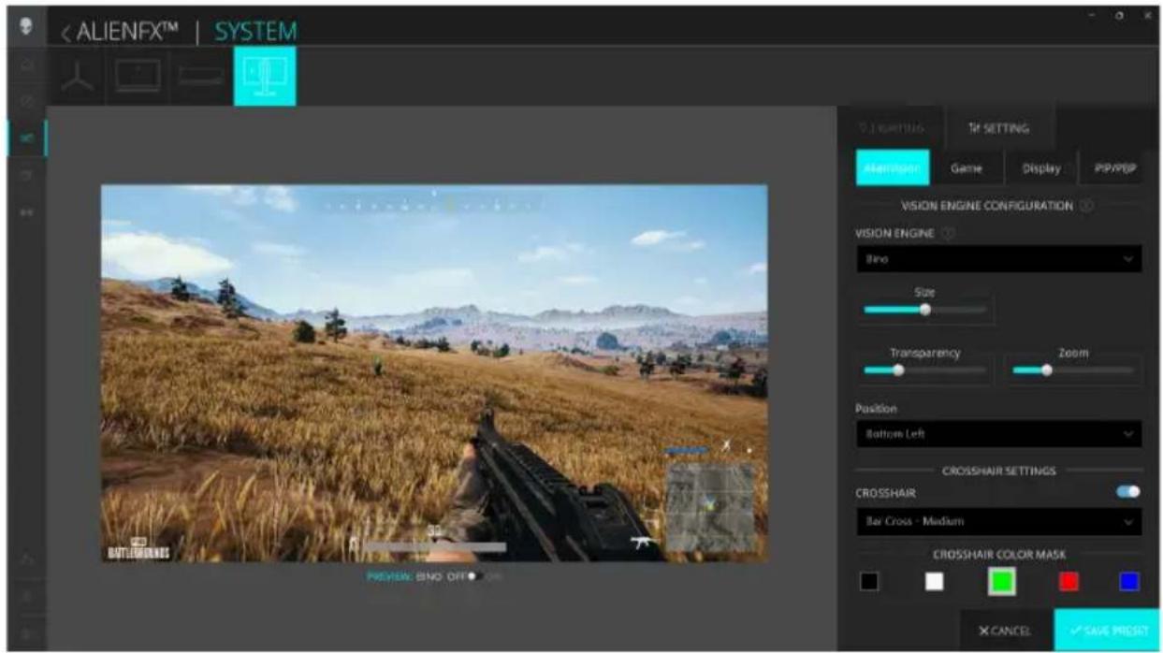The height and width of the screenshot is (653, 1163).
Task: Click the SYSTEM header title
Action: point(255,33)
